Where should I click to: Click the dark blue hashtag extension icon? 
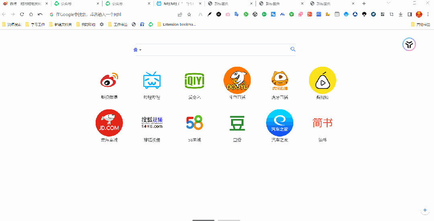pos(374,14)
